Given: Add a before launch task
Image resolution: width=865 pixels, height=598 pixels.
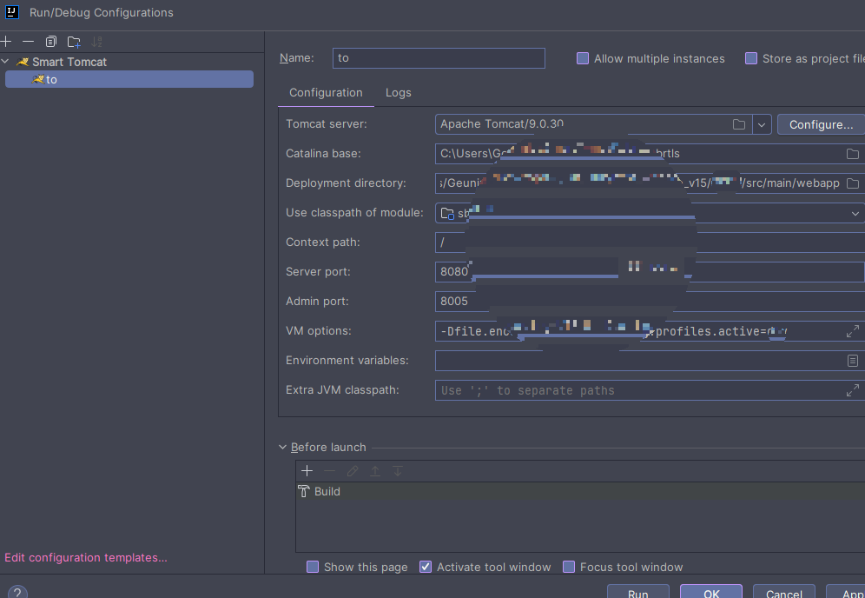Looking at the screenshot, I should (x=307, y=470).
